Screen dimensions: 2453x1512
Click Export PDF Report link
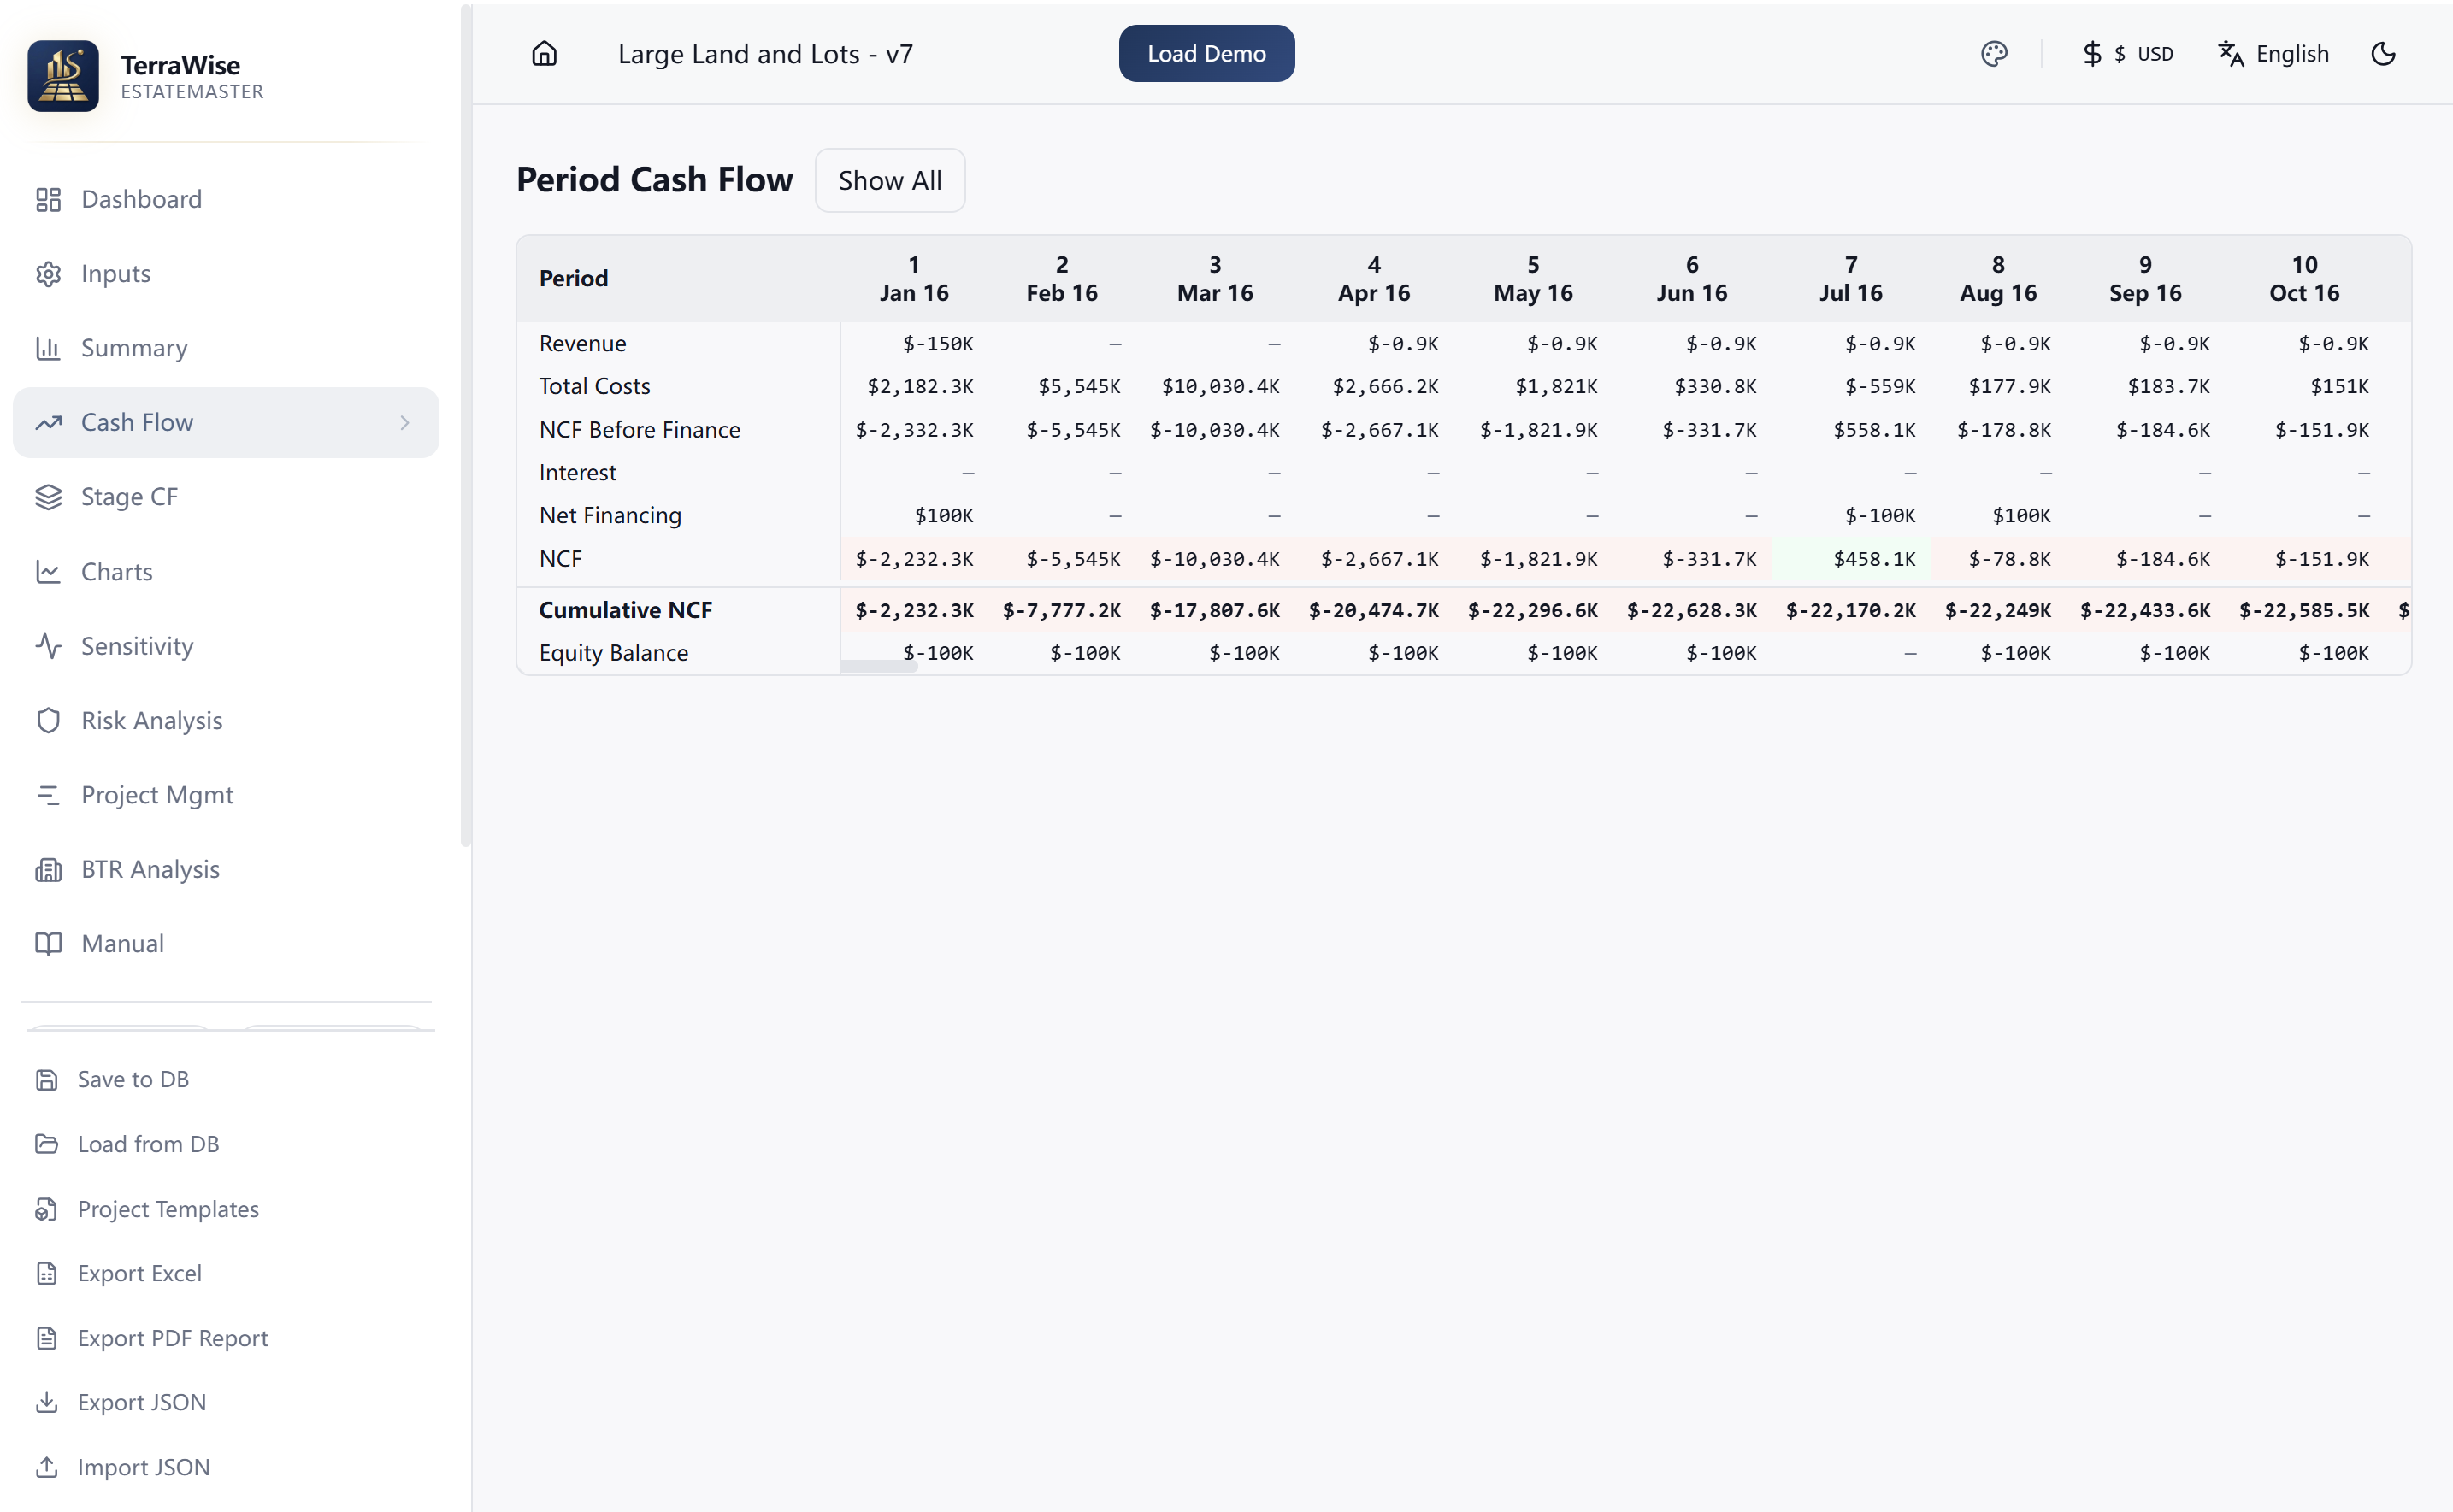(172, 1338)
